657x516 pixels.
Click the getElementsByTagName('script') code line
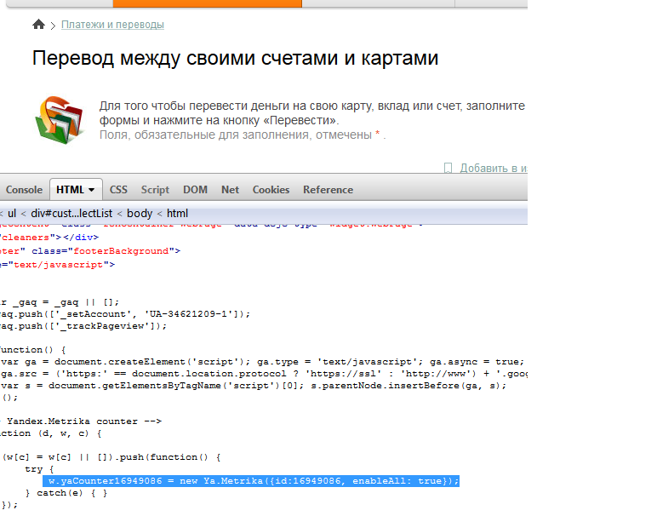tap(253, 386)
